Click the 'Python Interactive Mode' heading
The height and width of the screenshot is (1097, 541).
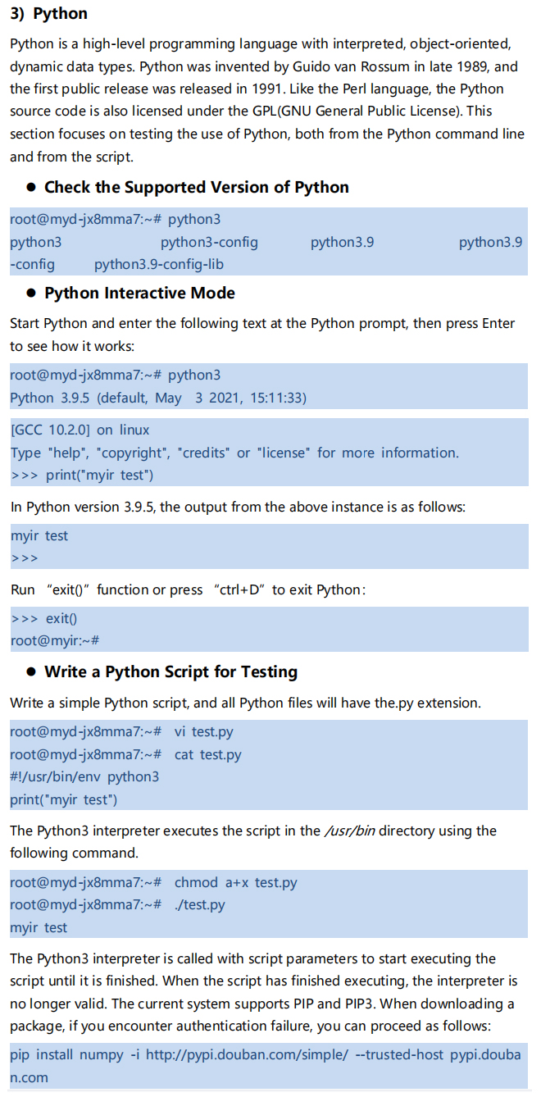(139, 293)
